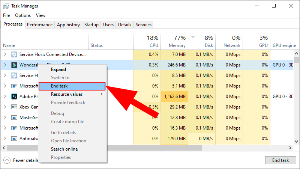Expand the Adobe Photoshop process row
This screenshot has width=300, height=169.
click(5, 97)
